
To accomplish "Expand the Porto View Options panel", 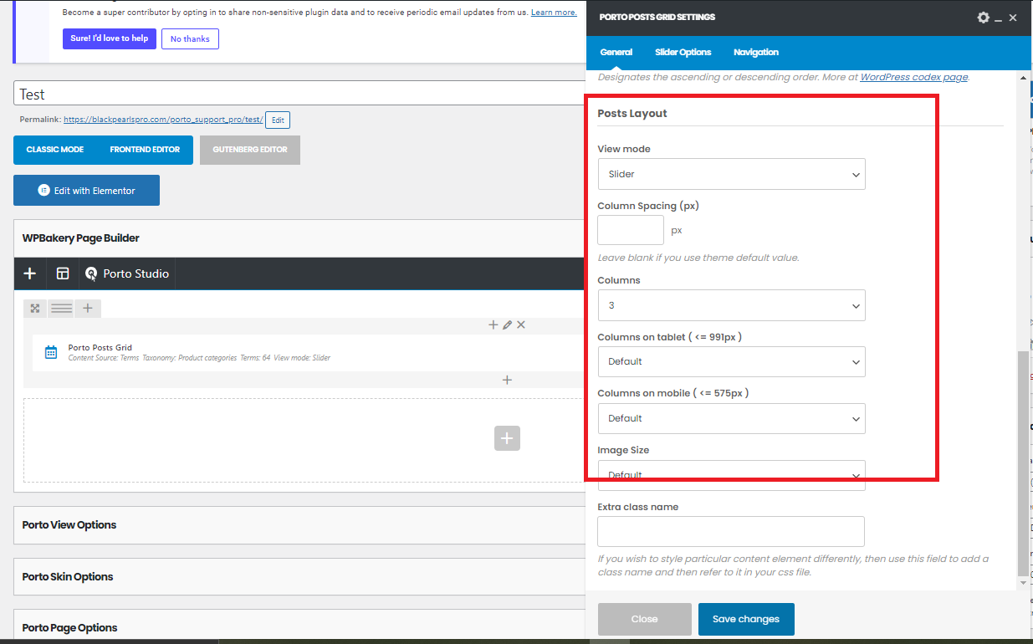I will point(299,525).
